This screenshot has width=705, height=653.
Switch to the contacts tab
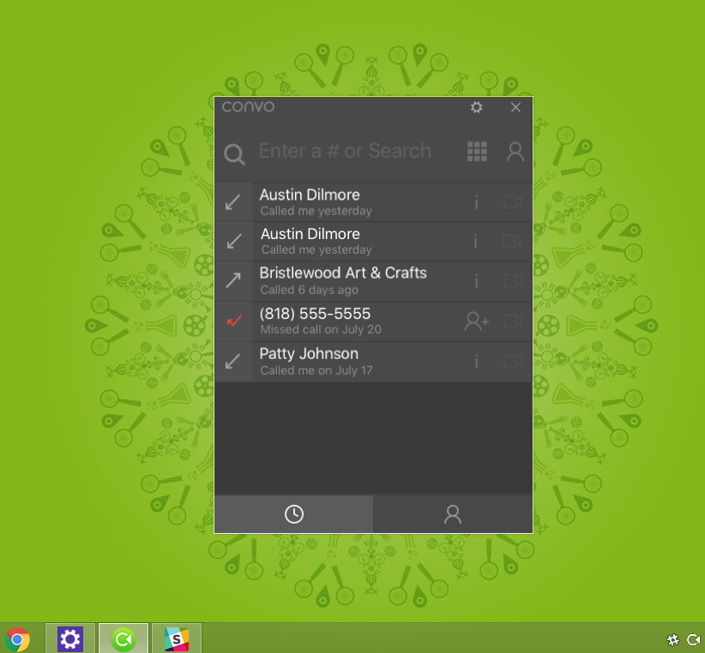click(453, 514)
